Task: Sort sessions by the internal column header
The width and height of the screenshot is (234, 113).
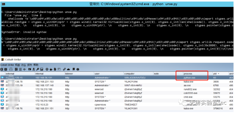Action: click(x=49, y=74)
